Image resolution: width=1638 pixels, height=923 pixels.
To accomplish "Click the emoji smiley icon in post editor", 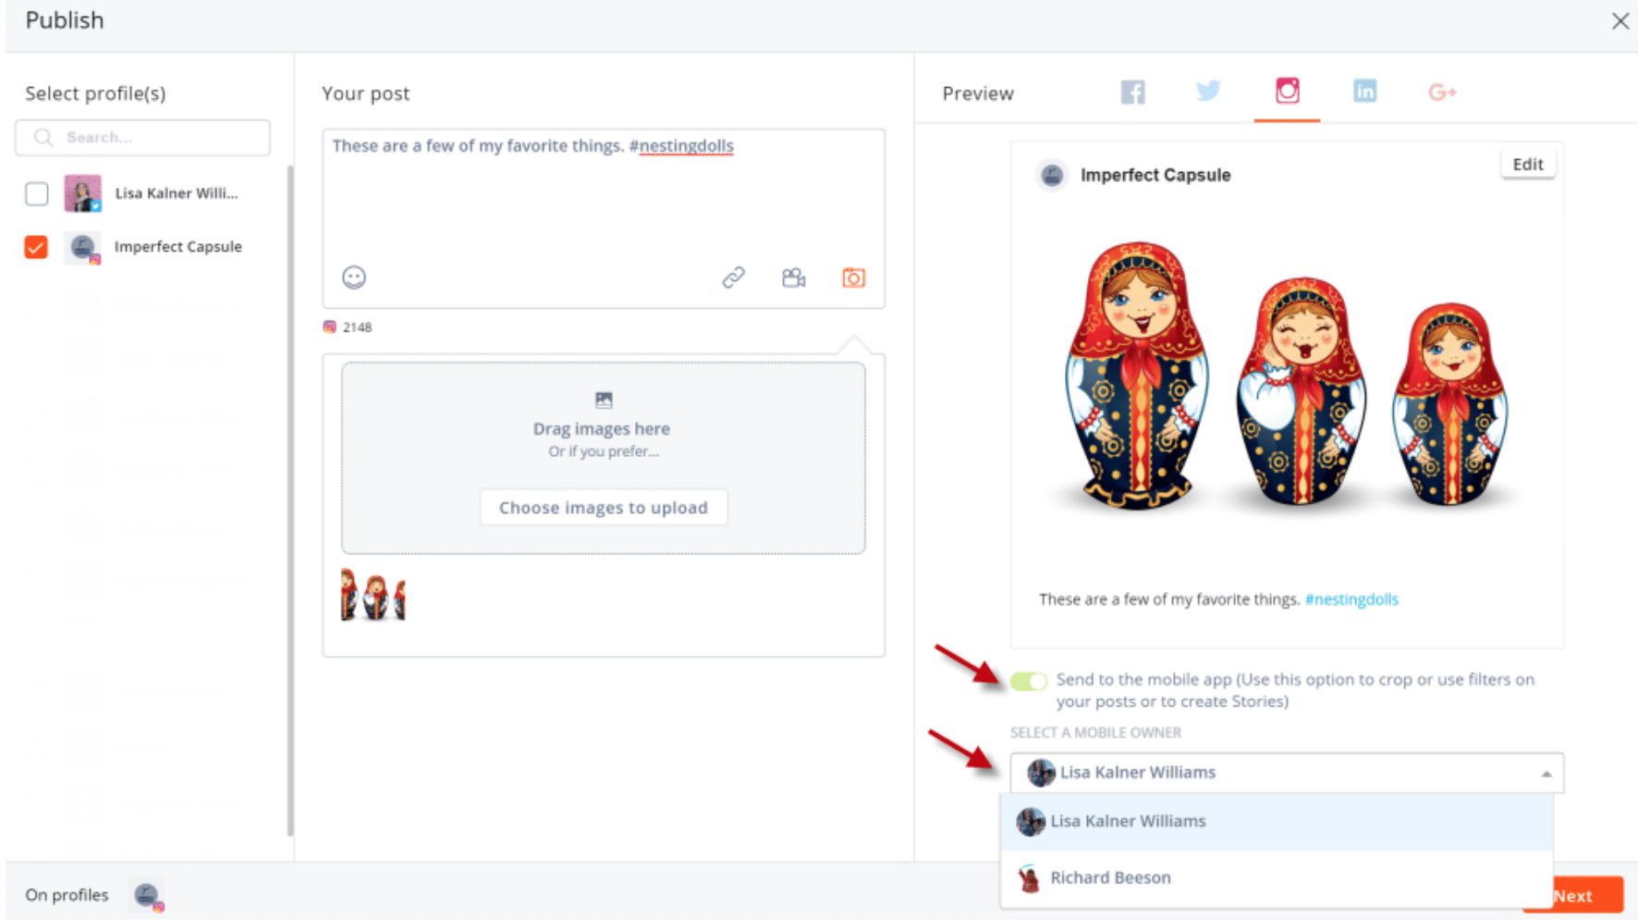I will pyautogui.click(x=354, y=277).
